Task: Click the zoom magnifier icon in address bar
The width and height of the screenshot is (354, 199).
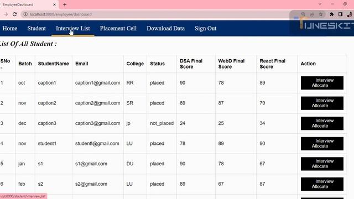Action: tap(303, 14)
